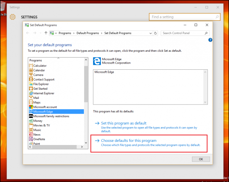Click program list vertical scrollbar thumb

[86, 84]
